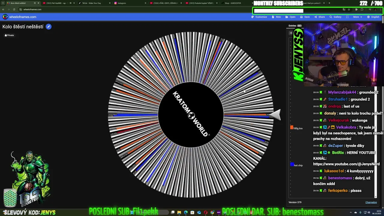The image size is (384, 216).
Task: Go back in browser history
Action: pyautogui.click(x=3, y=9)
